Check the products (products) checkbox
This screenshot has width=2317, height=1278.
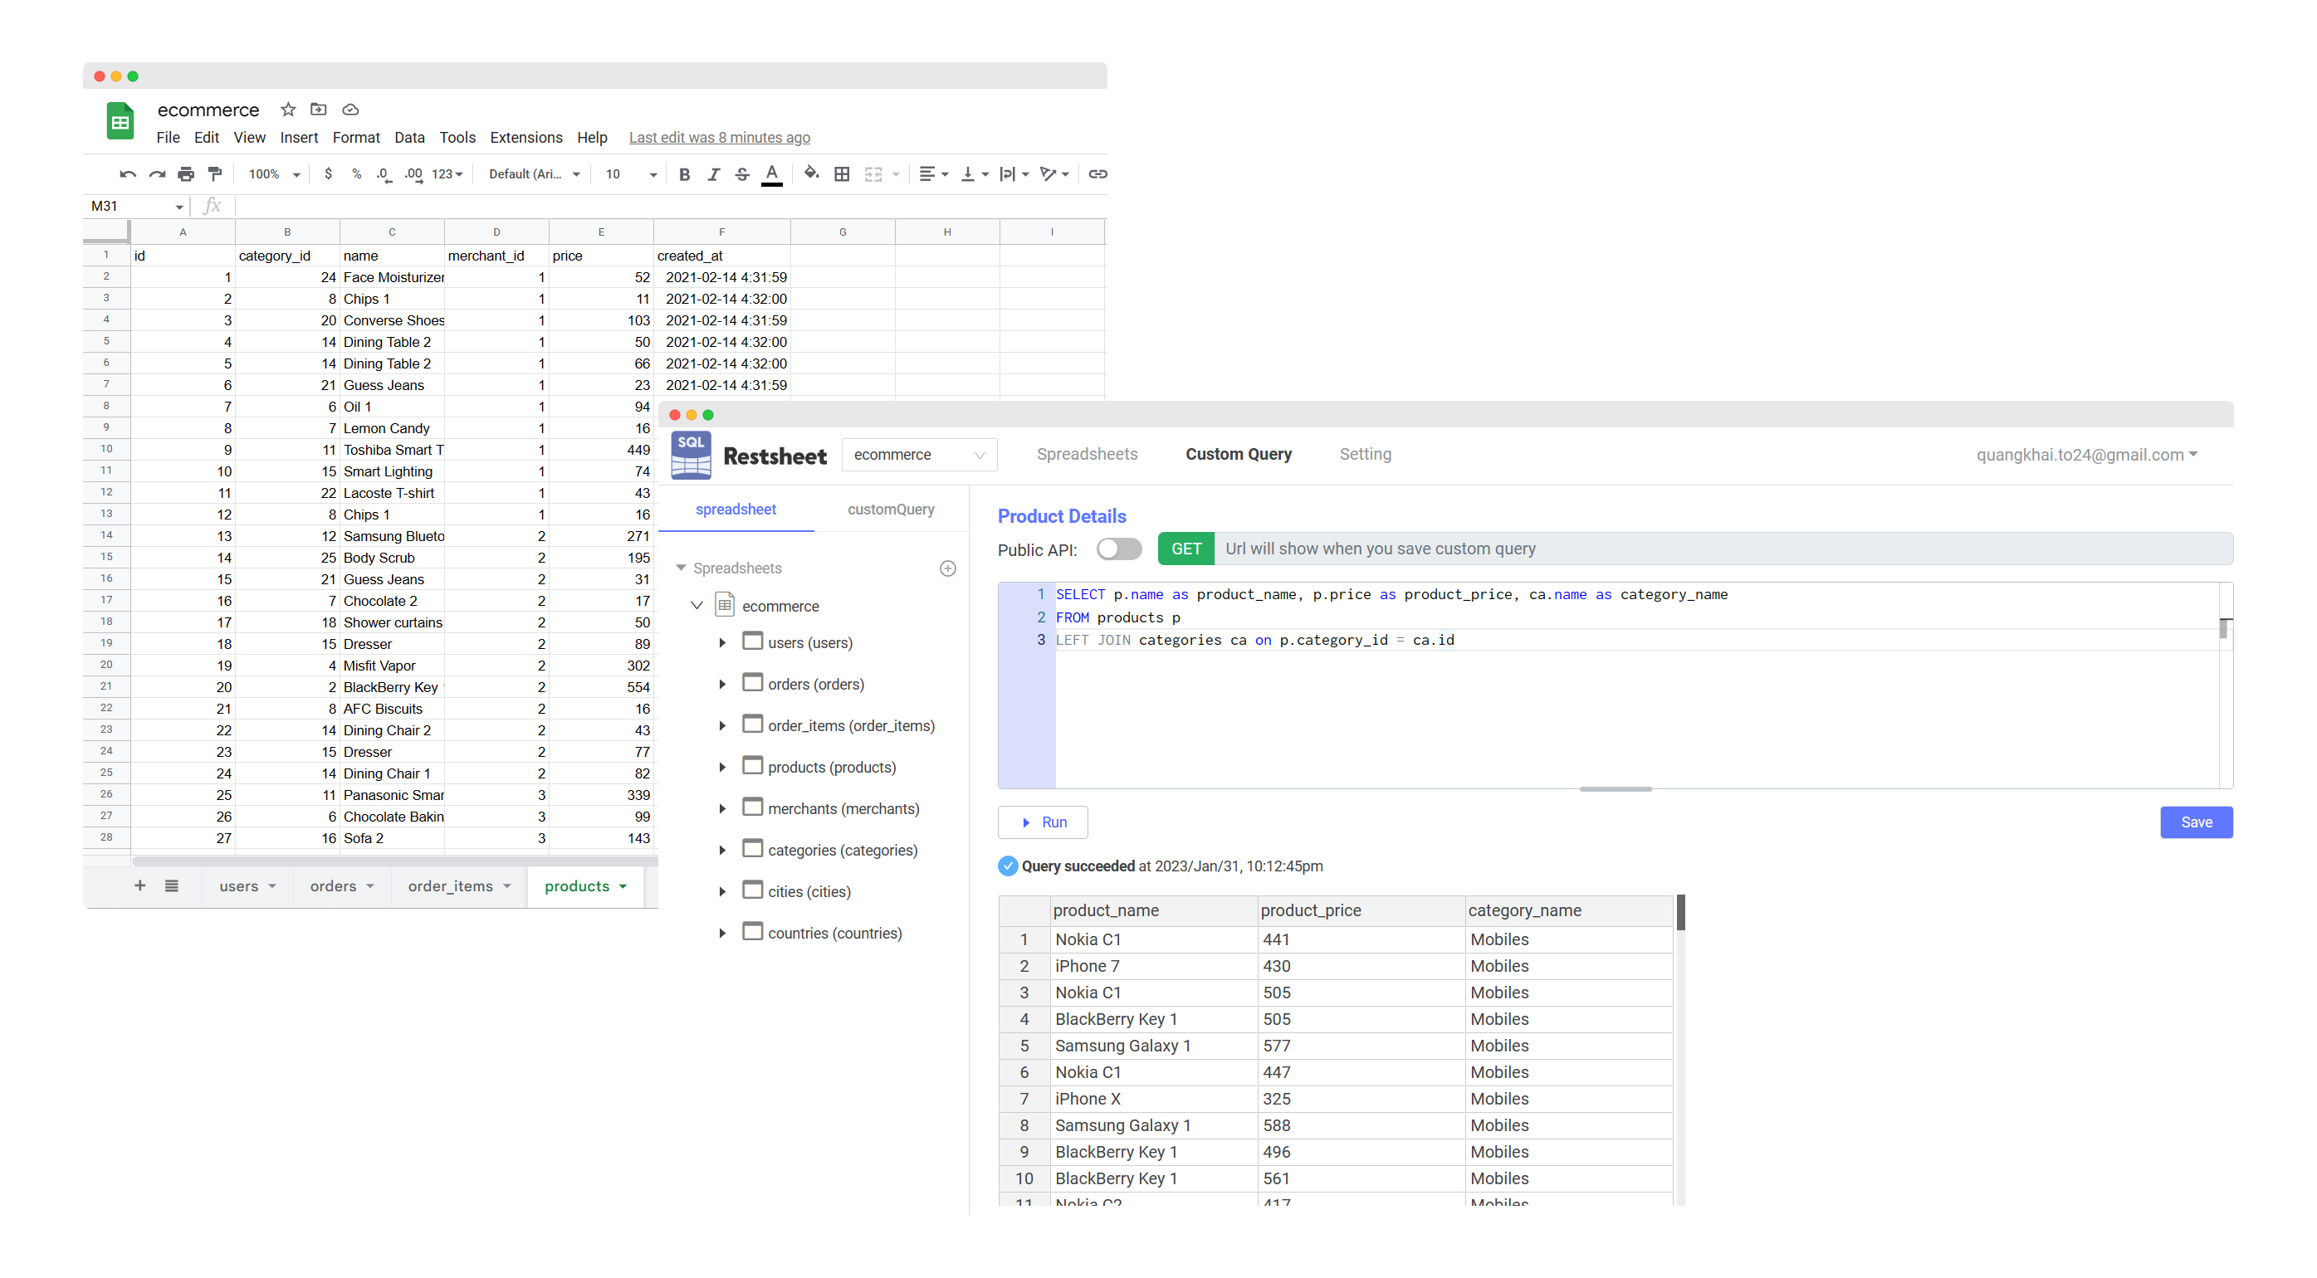tap(752, 765)
